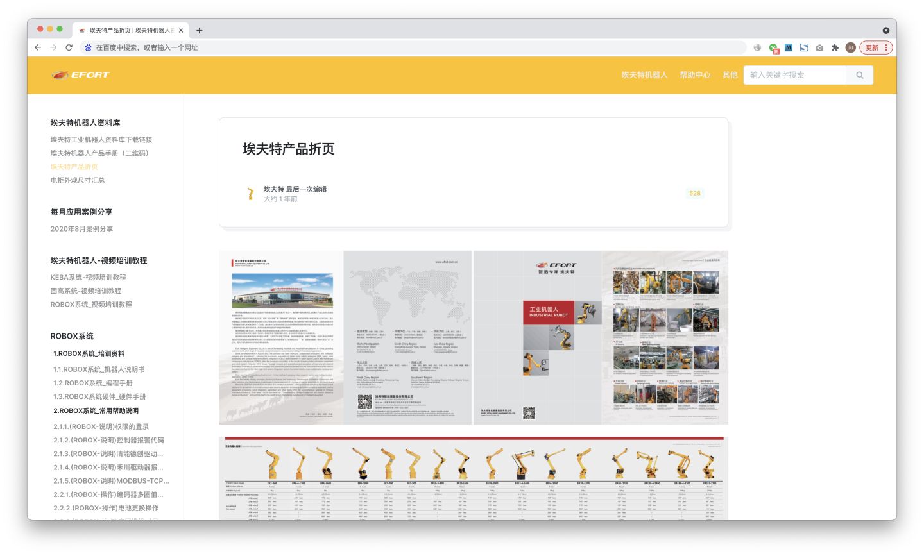Click the ROBOX系统 section heading

(72, 337)
